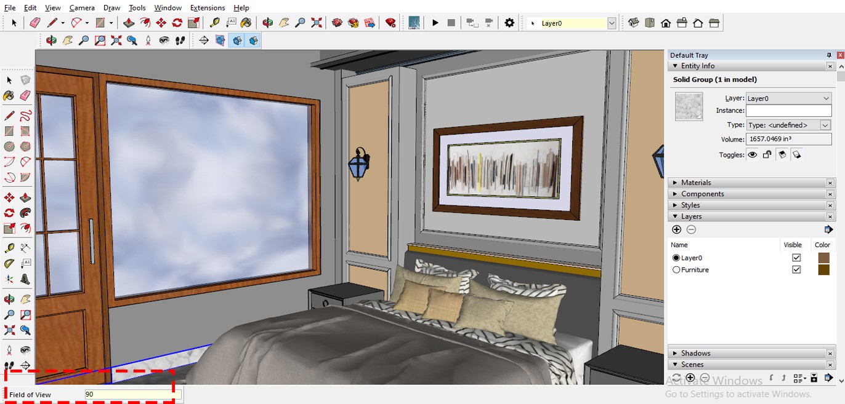Select the Eraser tool in top toolbar
The height and width of the screenshot is (404, 845).
[x=35, y=23]
